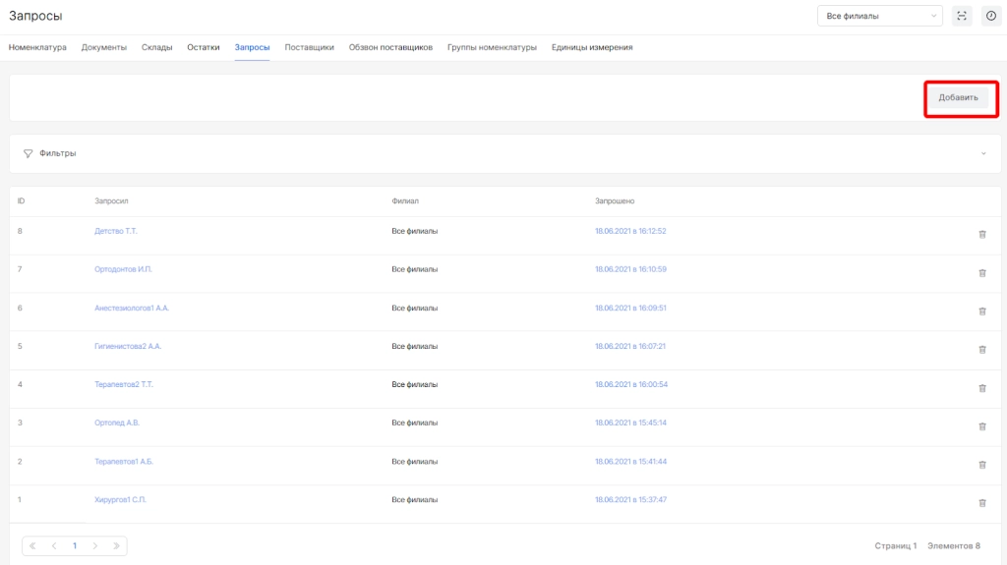Go to next page in pagination
This screenshot has height=565, width=1007.
pos(95,545)
